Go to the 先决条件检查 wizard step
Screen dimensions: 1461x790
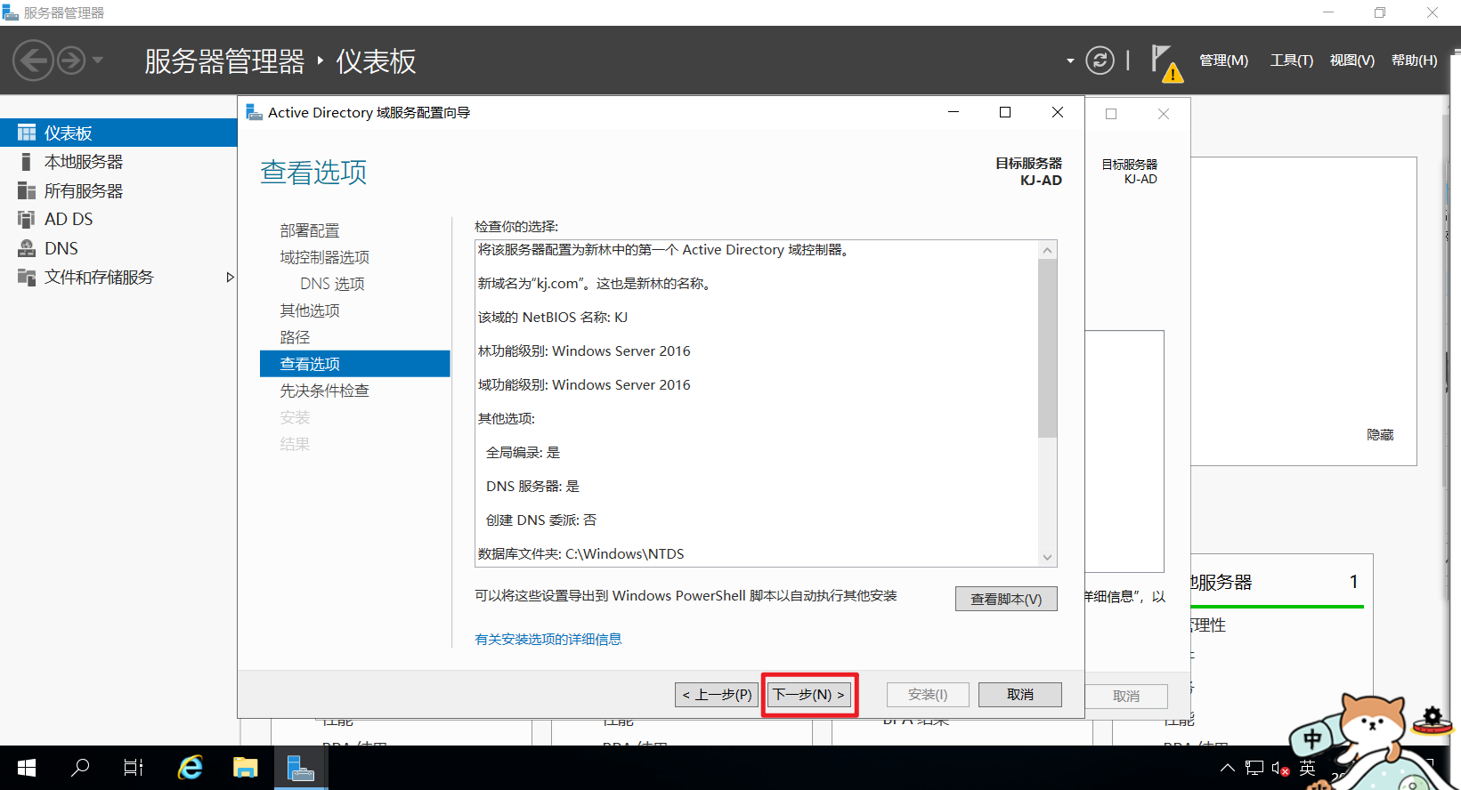click(325, 391)
